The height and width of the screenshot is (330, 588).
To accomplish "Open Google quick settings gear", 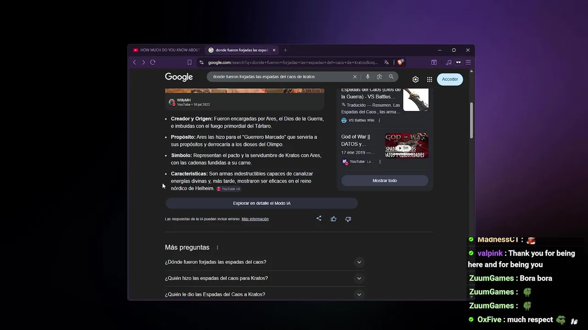I will pos(415,79).
